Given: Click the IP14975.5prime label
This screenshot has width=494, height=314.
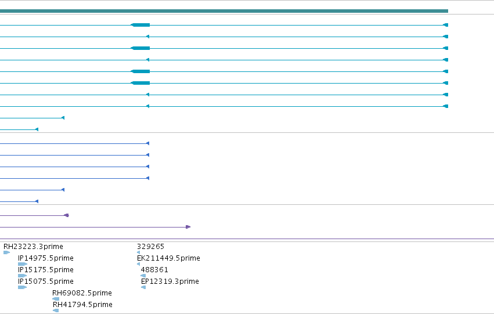Looking at the screenshot, I should pos(46,258).
